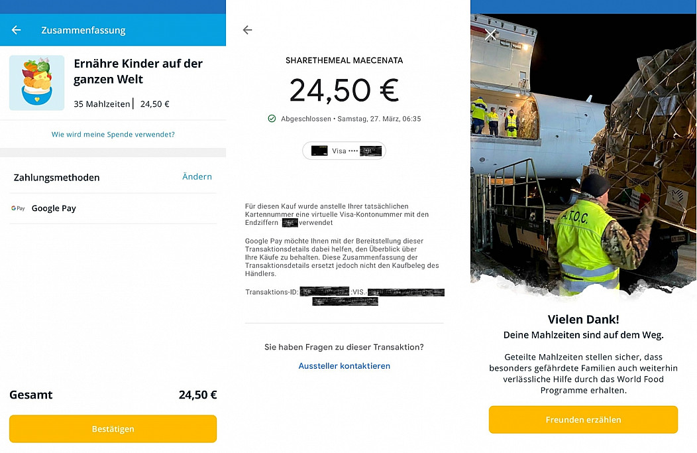Go back from the Zusammenfassung screen

tap(17, 30)
